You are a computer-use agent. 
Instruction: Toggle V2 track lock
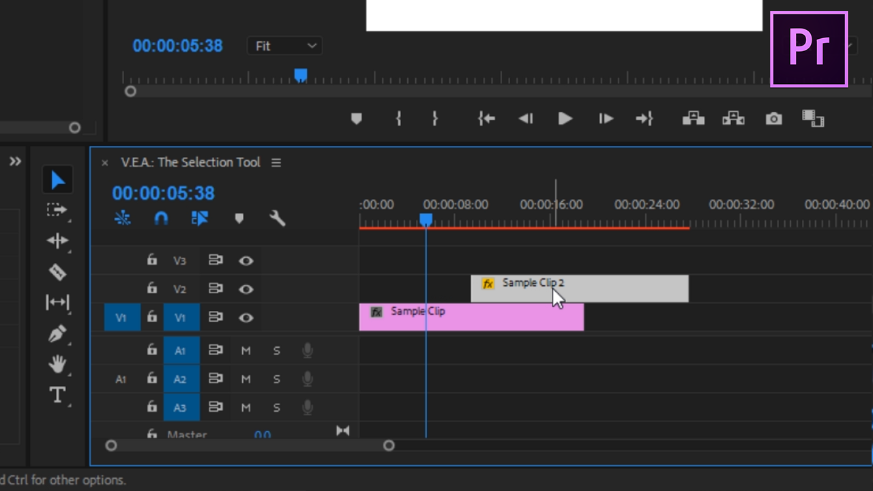[x=152, y=288]
